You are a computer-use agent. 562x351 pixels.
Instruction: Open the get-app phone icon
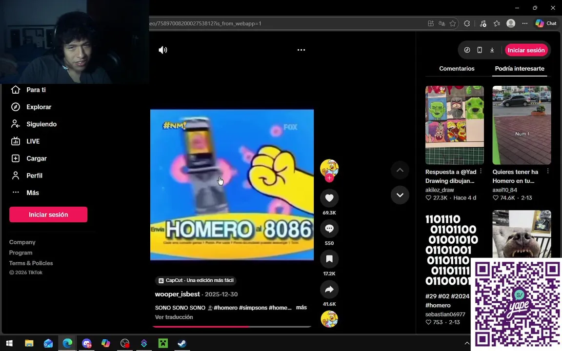[480, 50]
